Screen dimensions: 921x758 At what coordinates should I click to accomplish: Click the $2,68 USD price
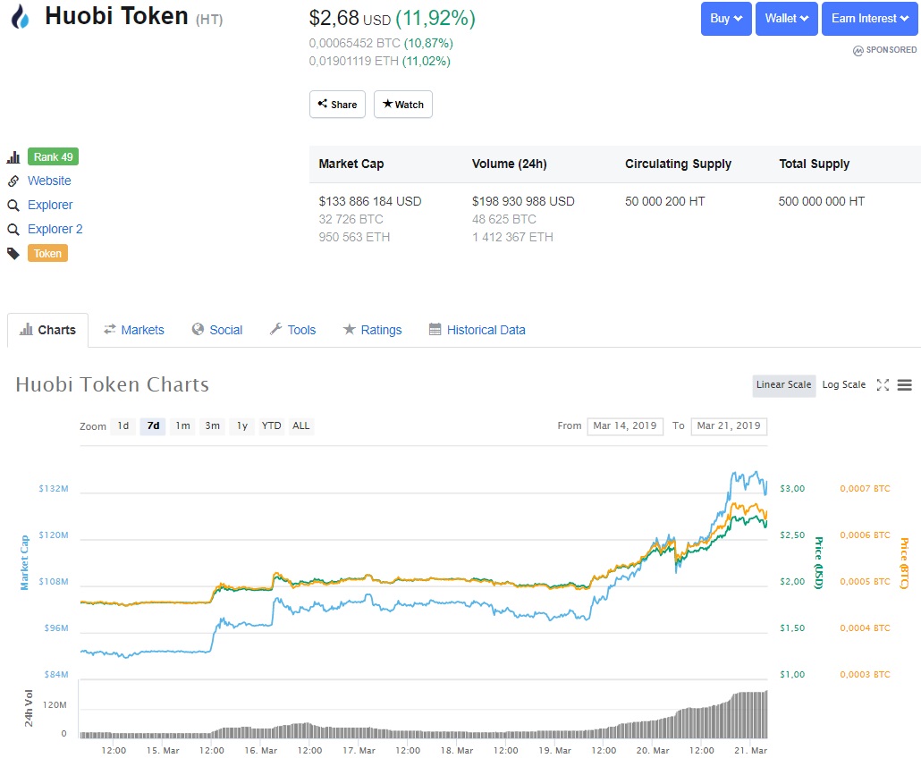click(351, 18)
